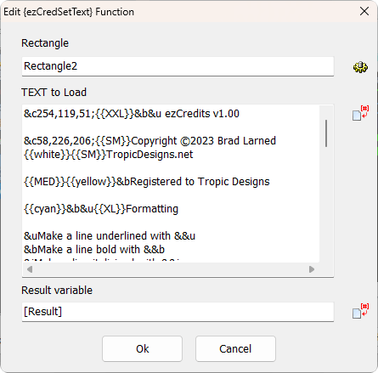Click into the [Result] variable field

pyautogui.click(x=178, y=312)
